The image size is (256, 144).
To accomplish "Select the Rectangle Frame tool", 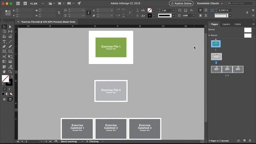I will [4, 52].
